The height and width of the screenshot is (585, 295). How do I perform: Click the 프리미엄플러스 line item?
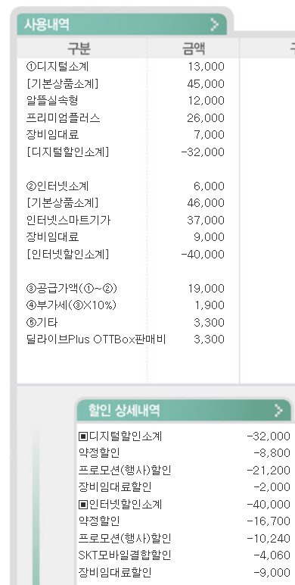click(63, 118)
